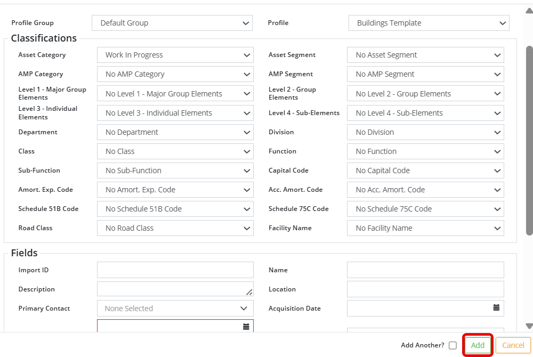Image resolution: width=533 pixels, height=357 pixels.
Task: Click into the Location text field
Action: click(x=425, y=289)
